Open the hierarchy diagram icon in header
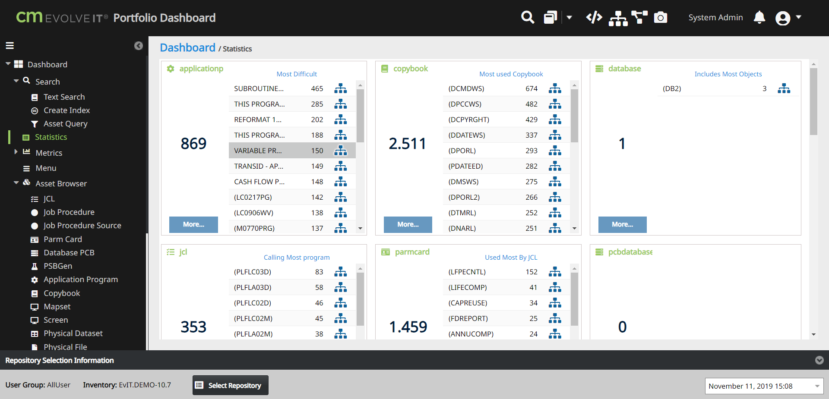This screenshot has height=399, width=829. (x=618, y=18)
